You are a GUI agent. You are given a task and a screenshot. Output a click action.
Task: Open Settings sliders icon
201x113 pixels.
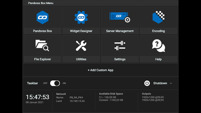[x=120, y=45]
